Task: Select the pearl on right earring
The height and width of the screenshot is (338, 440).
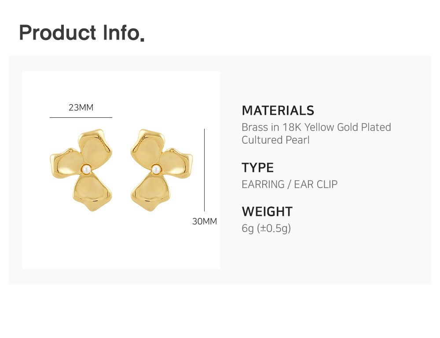Action: point(156,169)
